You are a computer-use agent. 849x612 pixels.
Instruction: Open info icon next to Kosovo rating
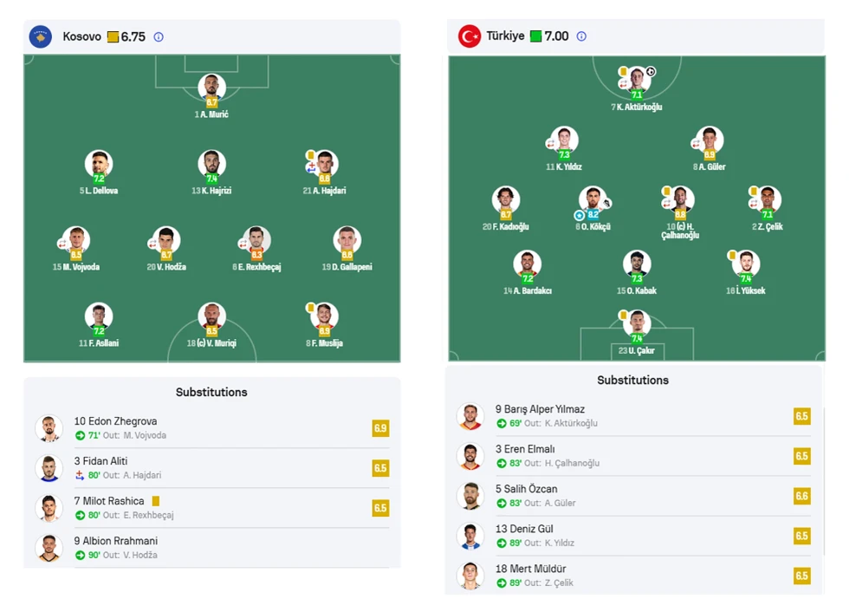(x=159, y=37)
